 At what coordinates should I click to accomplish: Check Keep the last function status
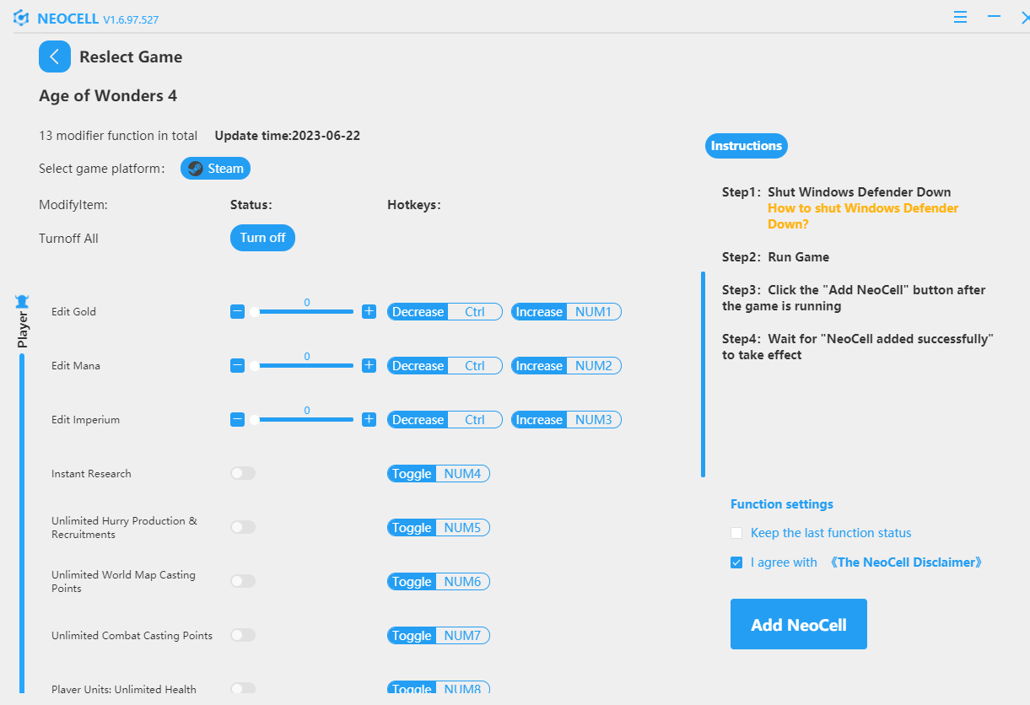point(736,533)
